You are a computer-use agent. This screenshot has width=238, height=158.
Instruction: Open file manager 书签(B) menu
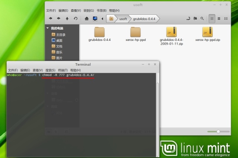[x=102, y=11]
